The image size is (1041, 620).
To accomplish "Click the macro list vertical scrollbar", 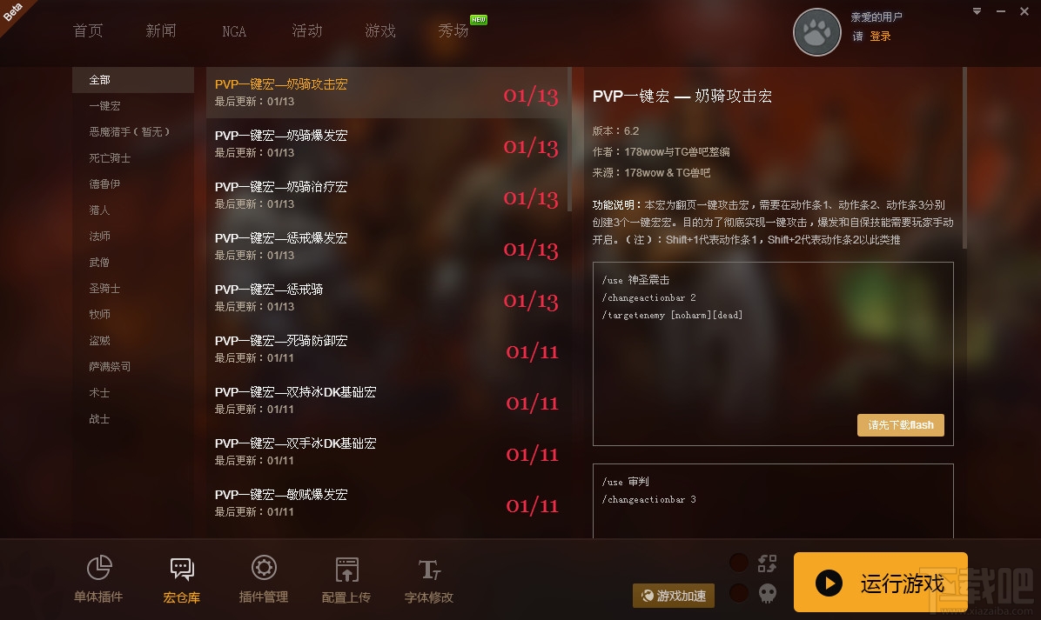I will click(569, 139).
